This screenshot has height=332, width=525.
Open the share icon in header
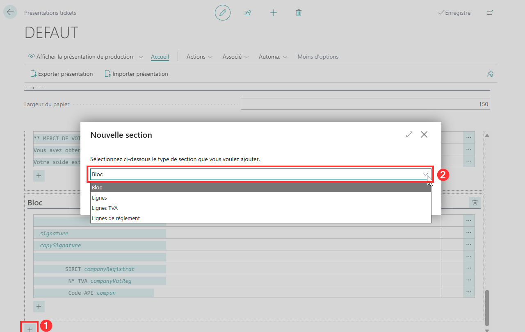(248, 13)
